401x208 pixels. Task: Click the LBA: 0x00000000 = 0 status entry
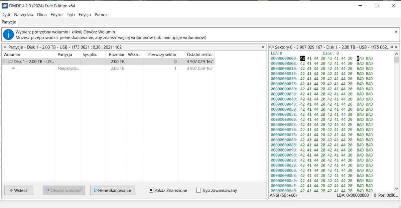click(x=357, y=195)
